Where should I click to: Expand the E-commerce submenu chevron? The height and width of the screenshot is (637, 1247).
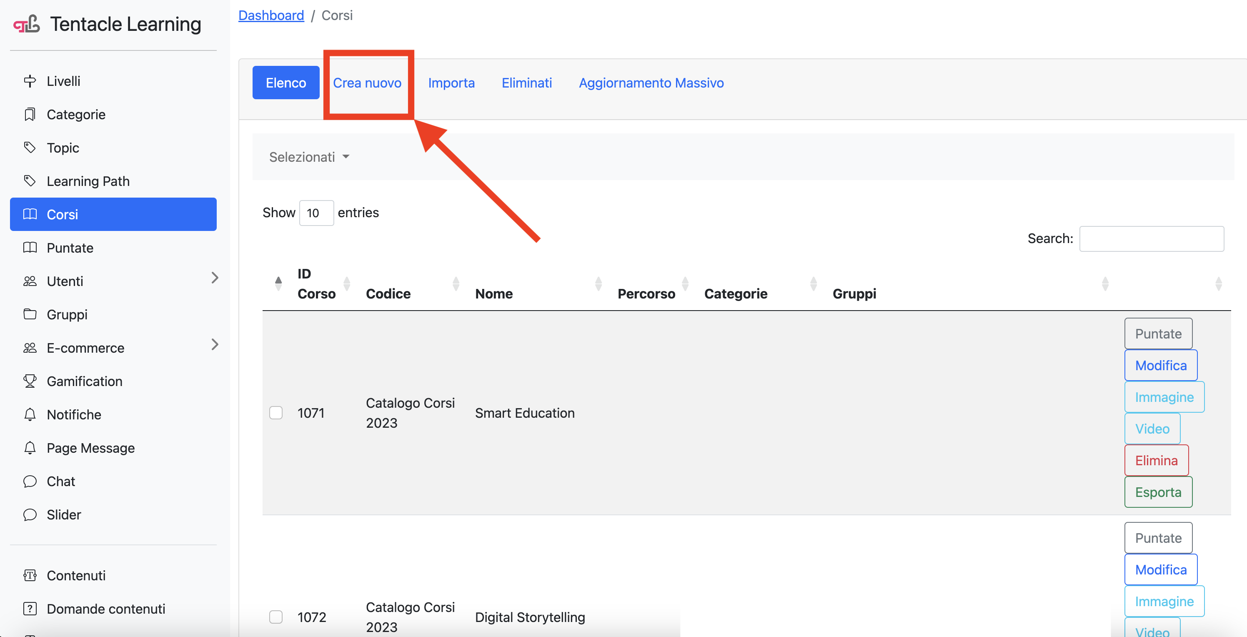pos(215,345)
